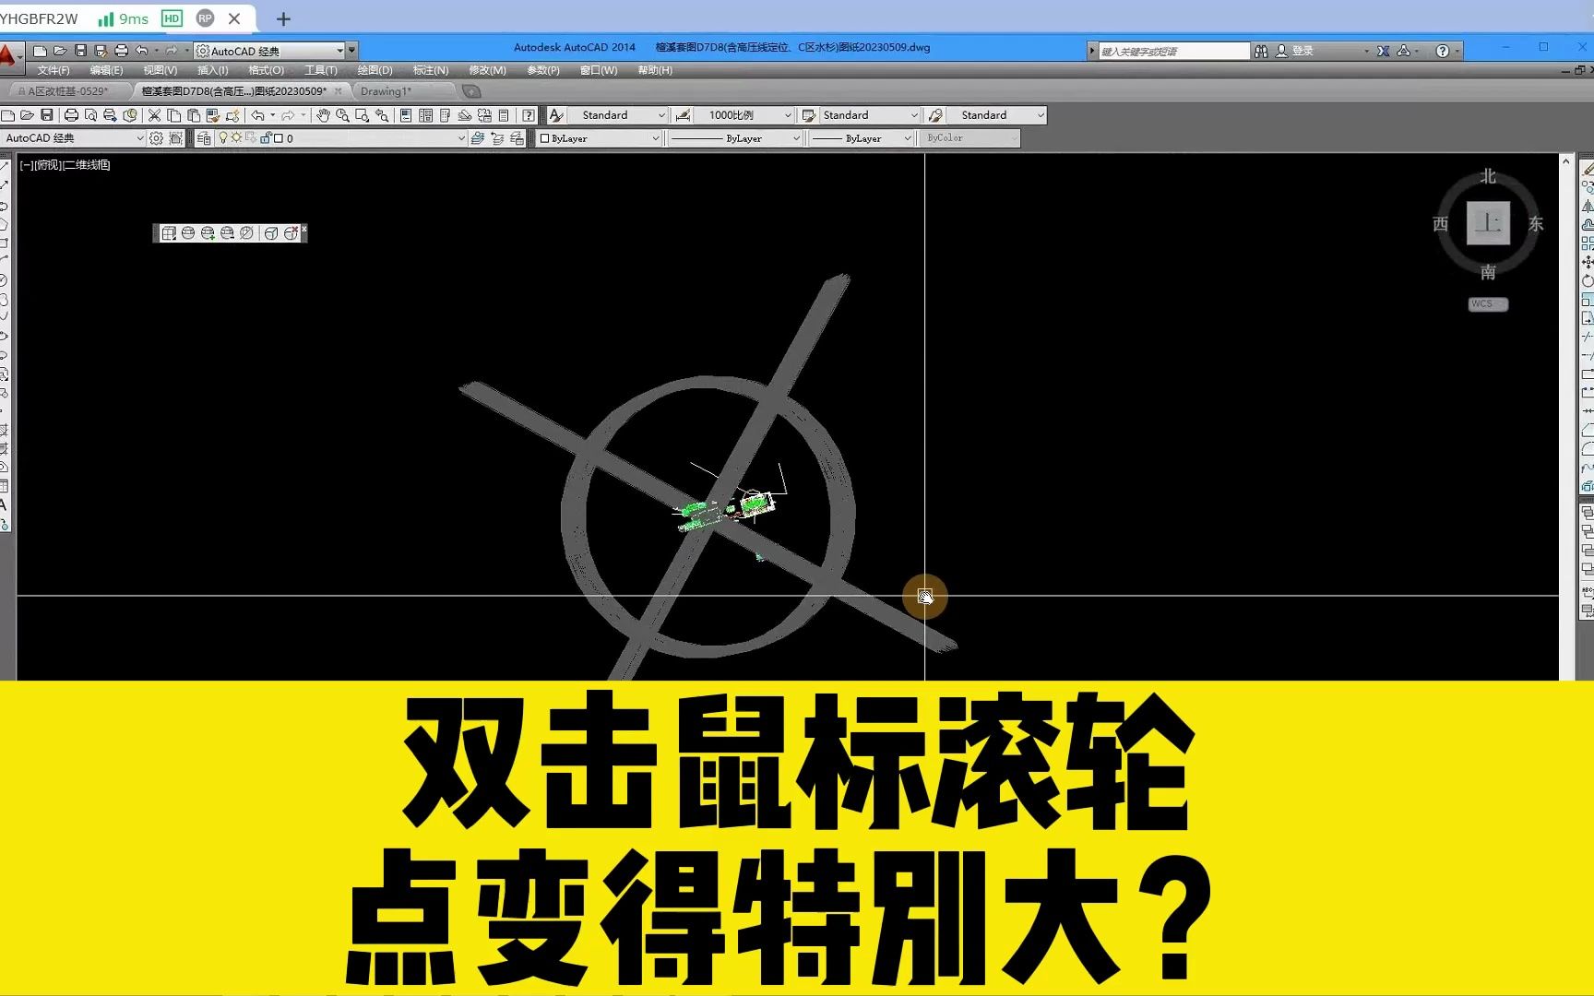Click 南 on the ViewCube compass
The image size is (1594, 996).
(x=1487, y=271)
